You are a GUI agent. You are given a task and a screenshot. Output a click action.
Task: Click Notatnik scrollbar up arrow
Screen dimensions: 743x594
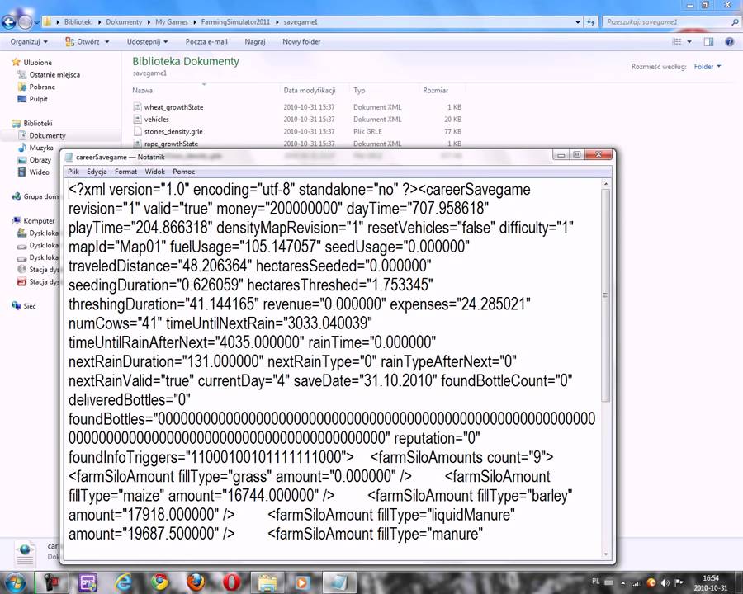[606, 184]
